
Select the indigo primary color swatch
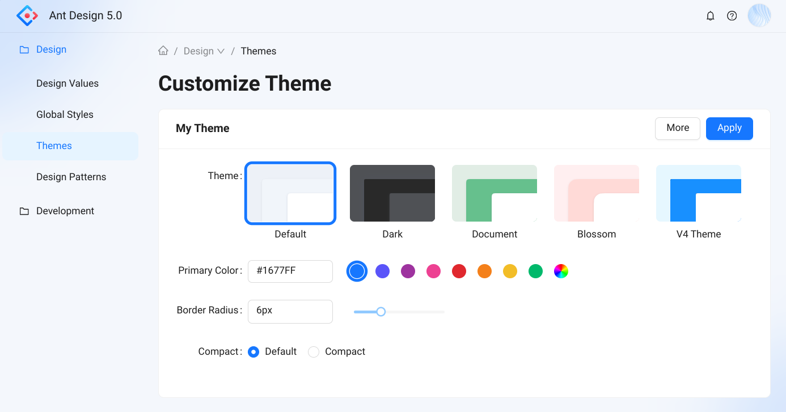tap(383, 271)
